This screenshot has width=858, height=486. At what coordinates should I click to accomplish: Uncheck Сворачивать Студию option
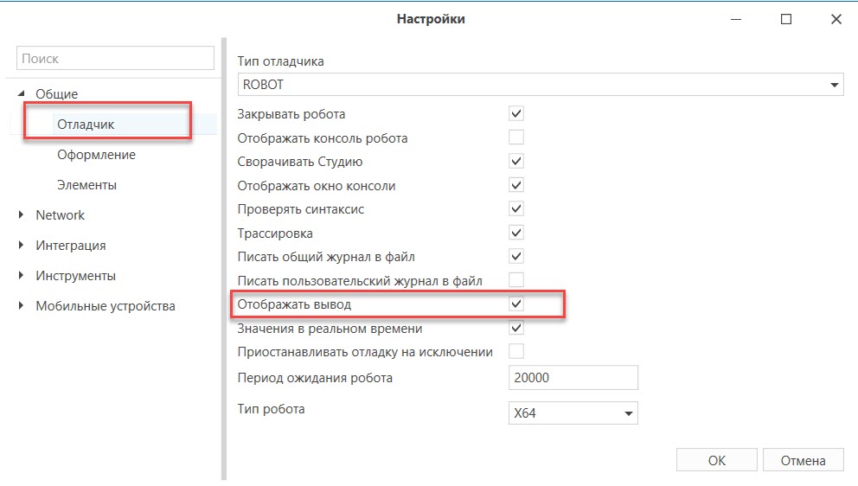tap(516, 162)
